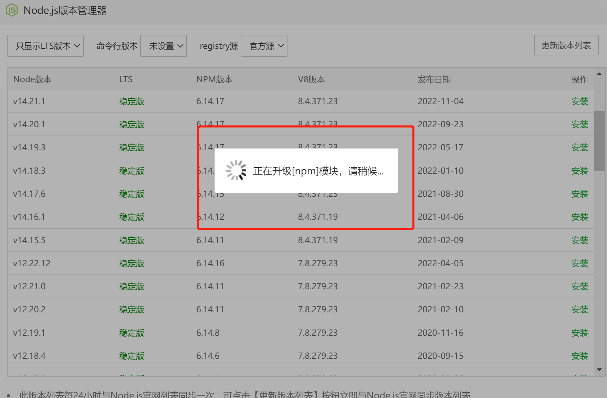Screen dimensions: 607x398
Task: Click NPM version 6.14.6 cell
Action: pos(208,356)
